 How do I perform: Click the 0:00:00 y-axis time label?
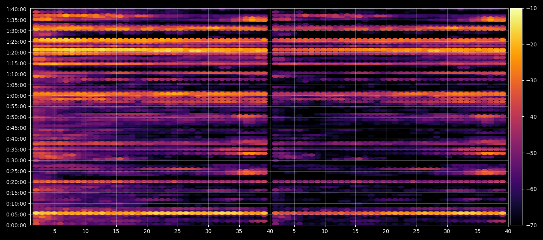point(17,225)
